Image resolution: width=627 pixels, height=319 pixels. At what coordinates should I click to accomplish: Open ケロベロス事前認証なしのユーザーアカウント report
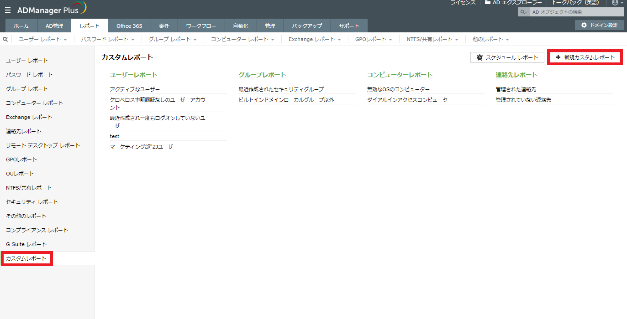158,103
